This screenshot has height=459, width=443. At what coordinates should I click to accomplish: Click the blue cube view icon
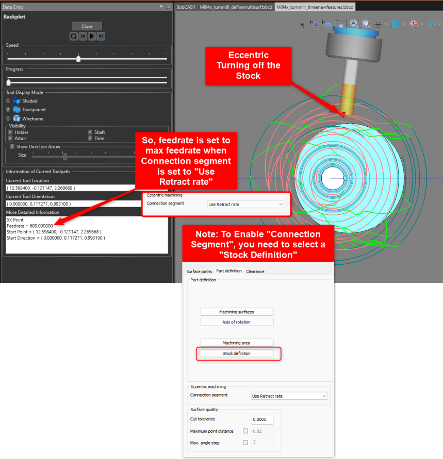(x=395, y=24)
